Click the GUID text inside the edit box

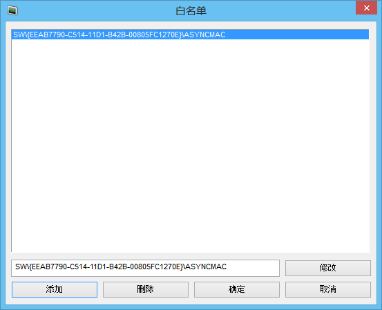coord(107,267)
